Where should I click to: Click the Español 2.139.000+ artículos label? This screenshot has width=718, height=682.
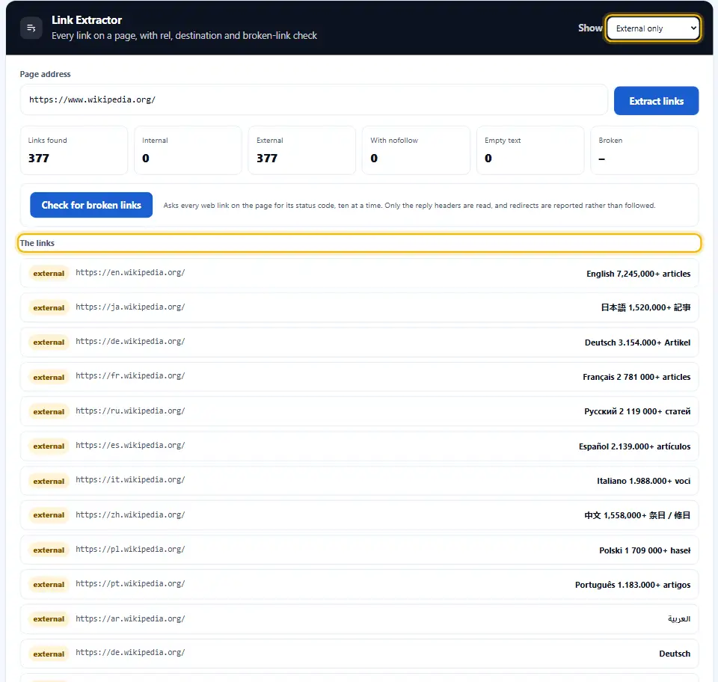pos(634,446)
